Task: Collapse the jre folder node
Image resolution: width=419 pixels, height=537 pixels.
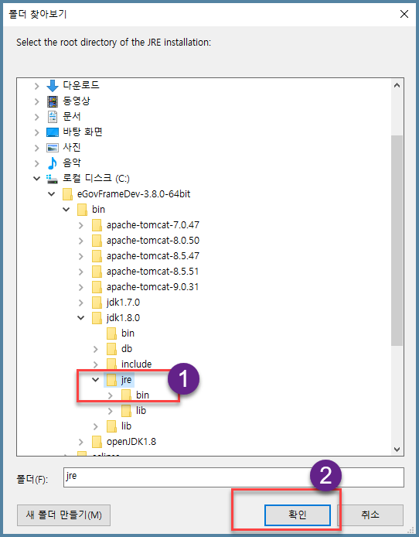Action: click(96, 379)
